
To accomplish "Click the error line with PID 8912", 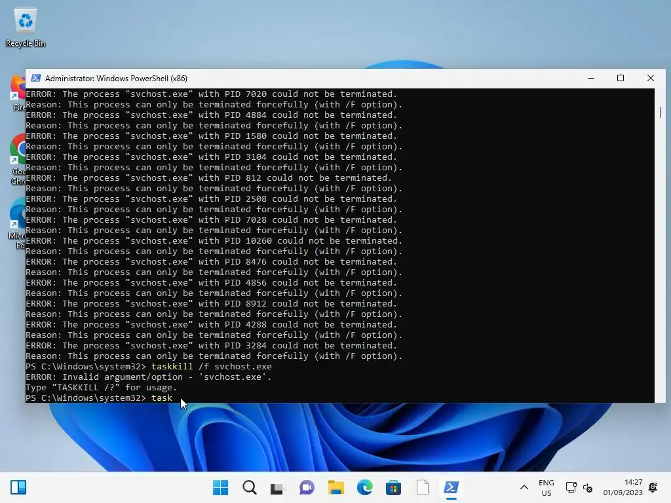I will pyautogui.click(x=212, y=304).
